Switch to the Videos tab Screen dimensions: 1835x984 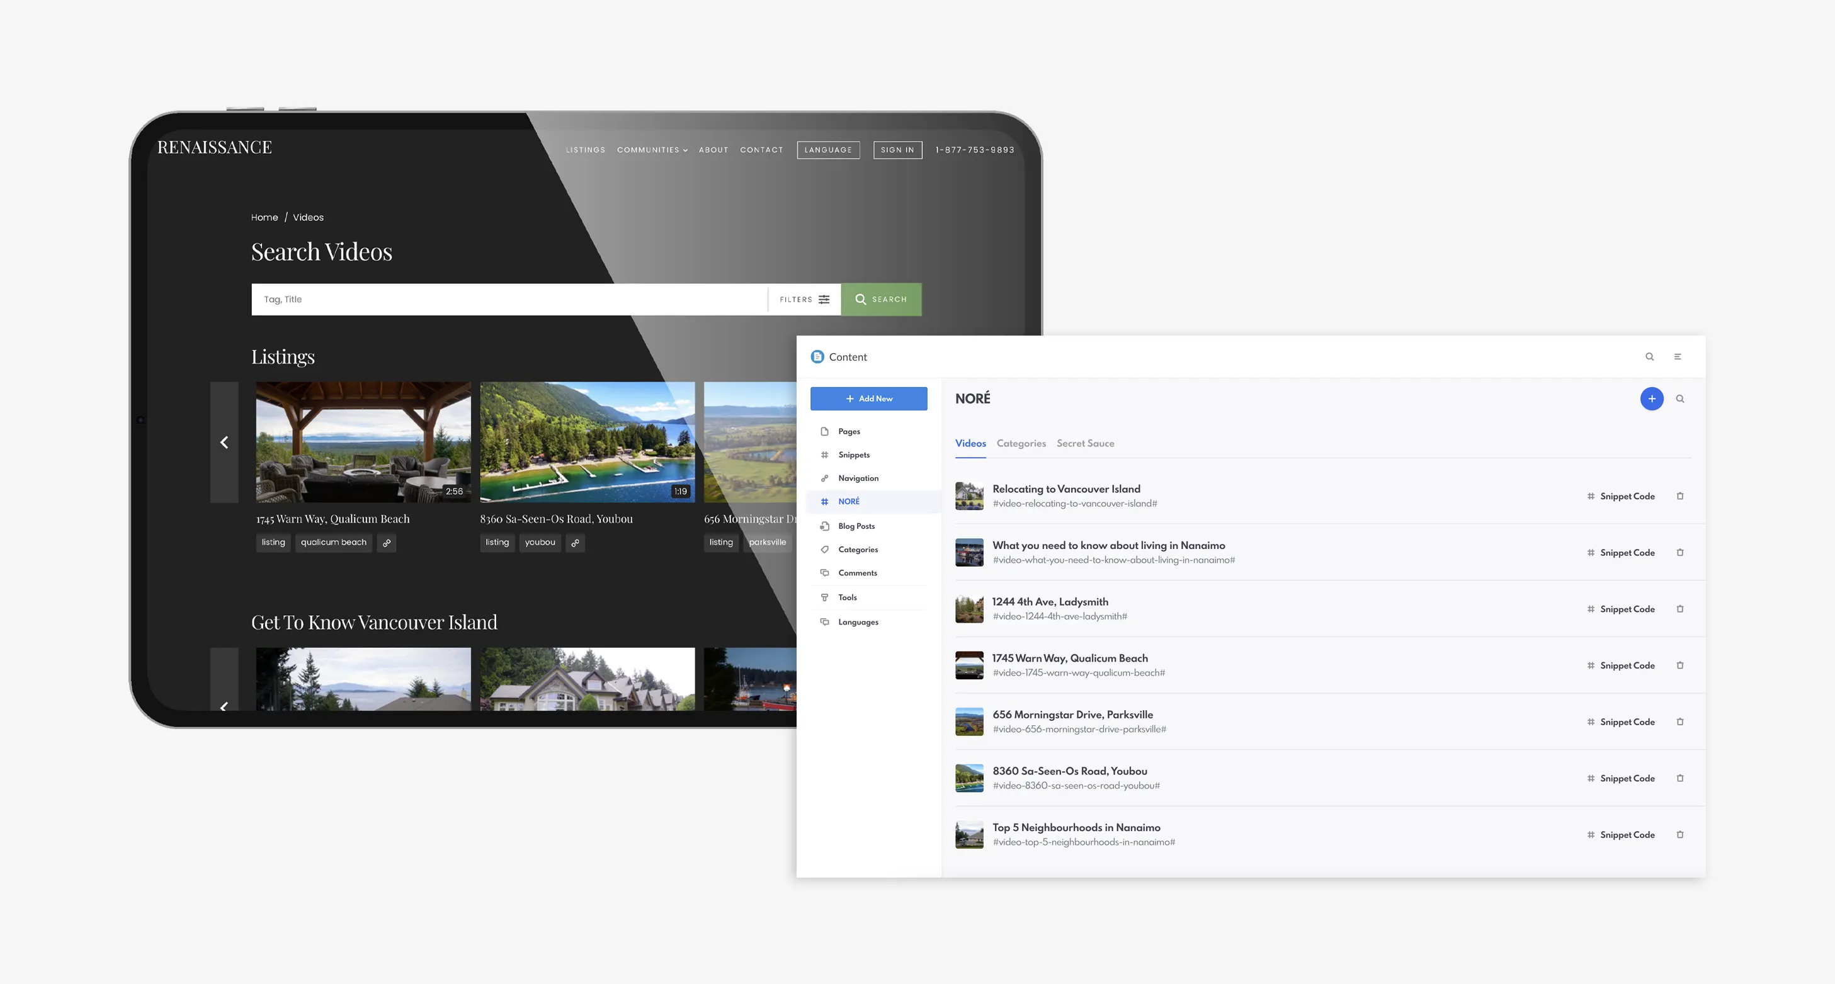(x=970, y=444)
